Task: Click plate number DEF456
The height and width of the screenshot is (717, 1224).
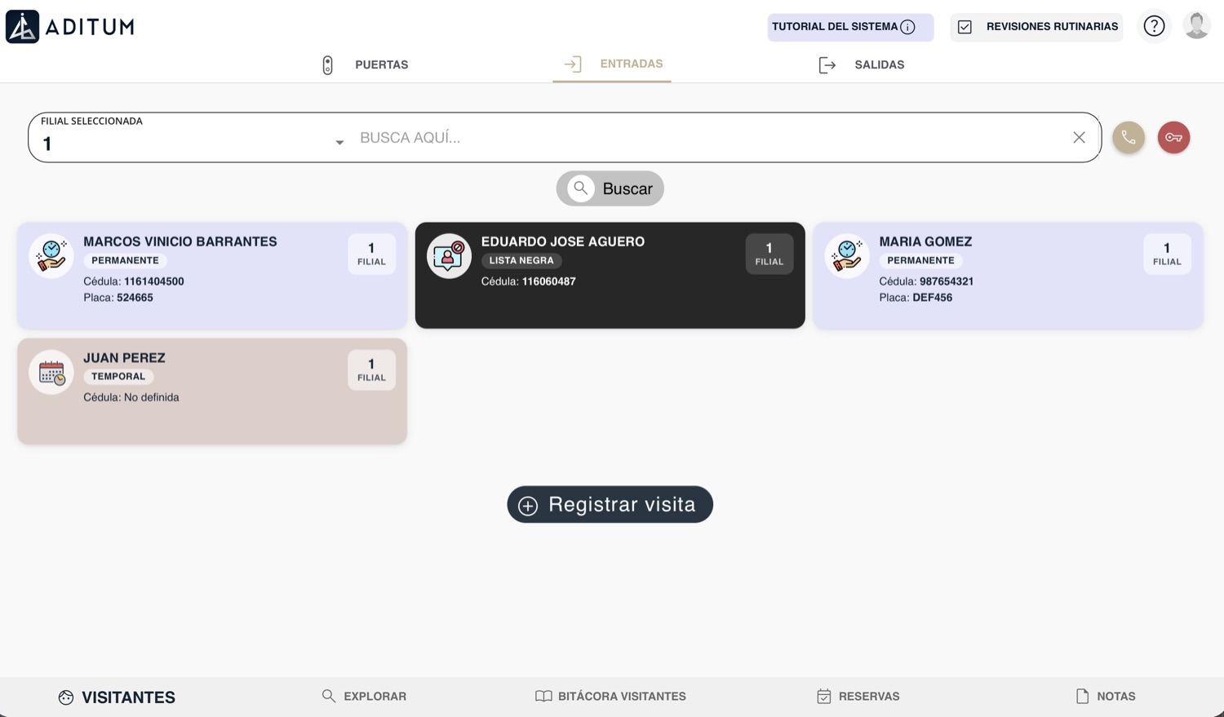Action: (x=933, y=298)
